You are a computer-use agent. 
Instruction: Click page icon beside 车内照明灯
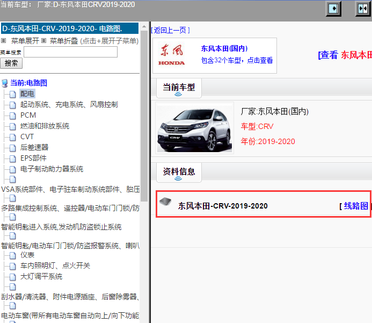pos(13,266)
